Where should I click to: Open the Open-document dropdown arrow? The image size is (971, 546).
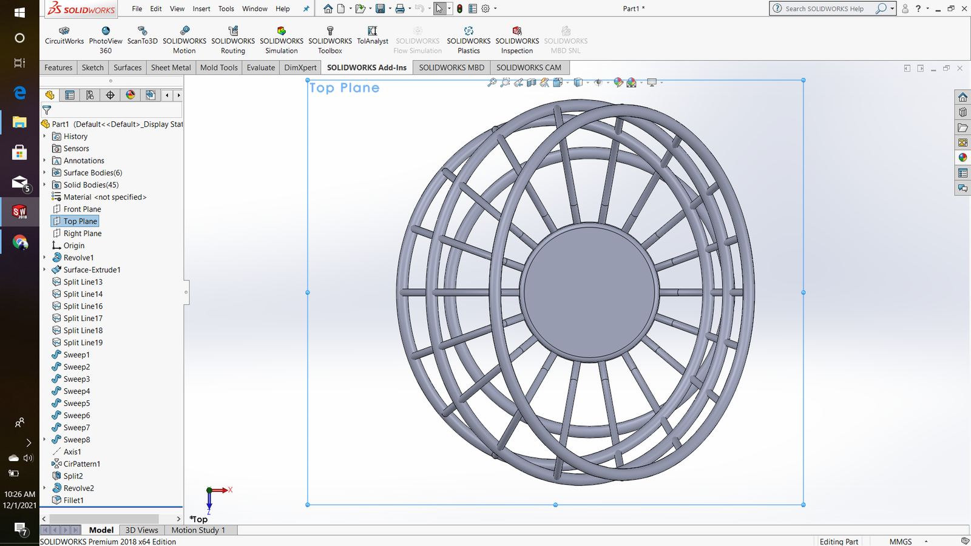(370, 8)
